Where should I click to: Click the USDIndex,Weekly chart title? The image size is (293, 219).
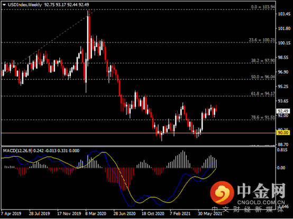[x=25, y=5]
